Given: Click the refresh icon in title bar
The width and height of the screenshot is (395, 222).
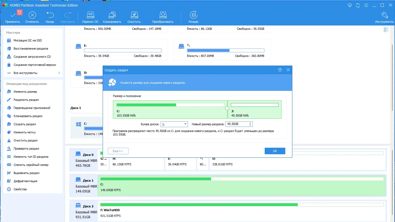Looking at the screenshot, I should pos(358,5).
